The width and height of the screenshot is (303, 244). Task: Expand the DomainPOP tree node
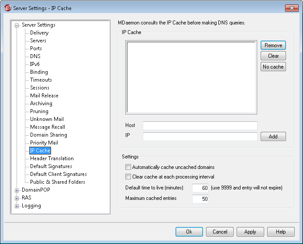[17, 190]
